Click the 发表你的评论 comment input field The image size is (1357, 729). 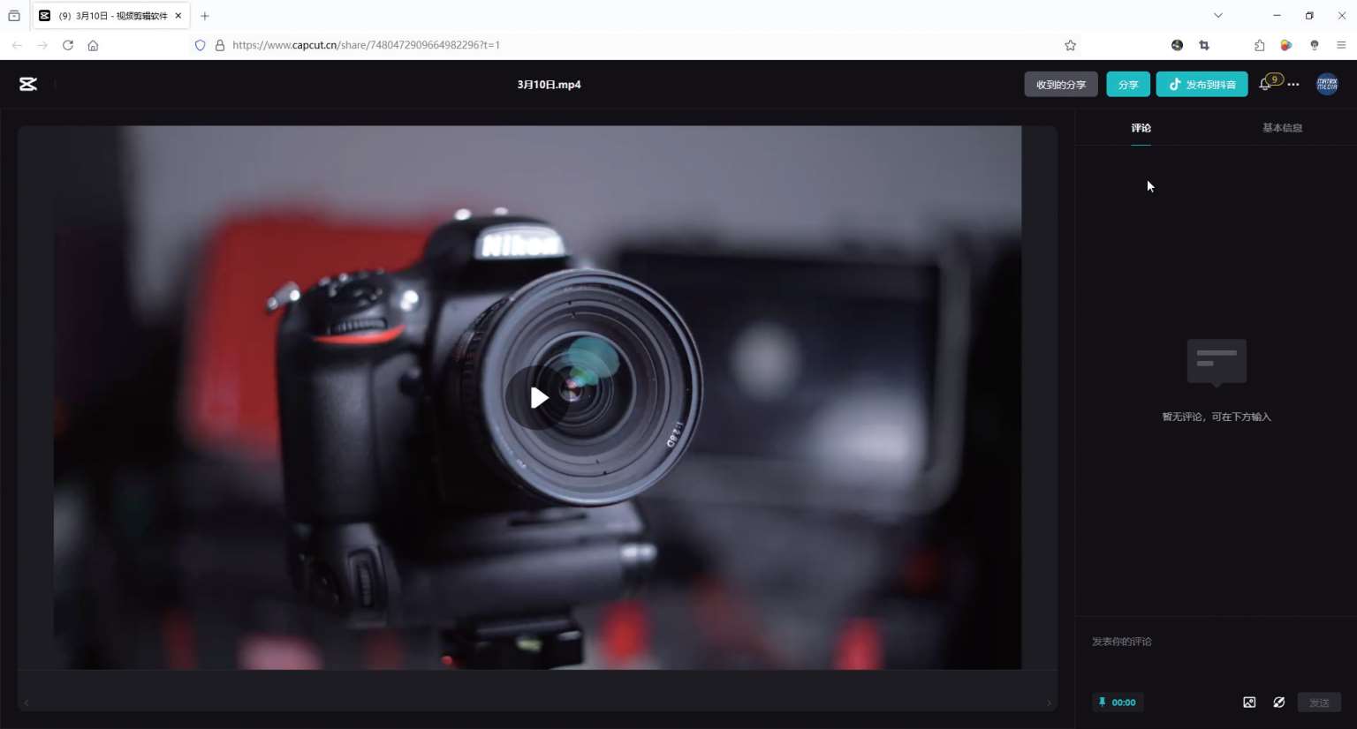click(1210, 642)
